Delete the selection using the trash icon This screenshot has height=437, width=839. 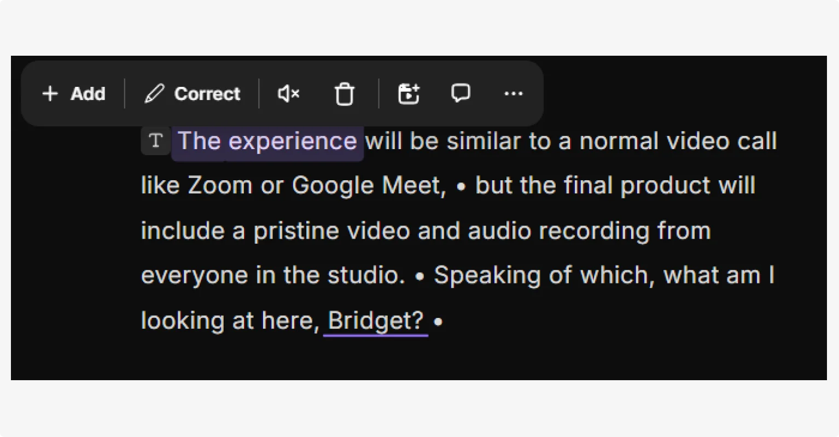click(344, 93)
